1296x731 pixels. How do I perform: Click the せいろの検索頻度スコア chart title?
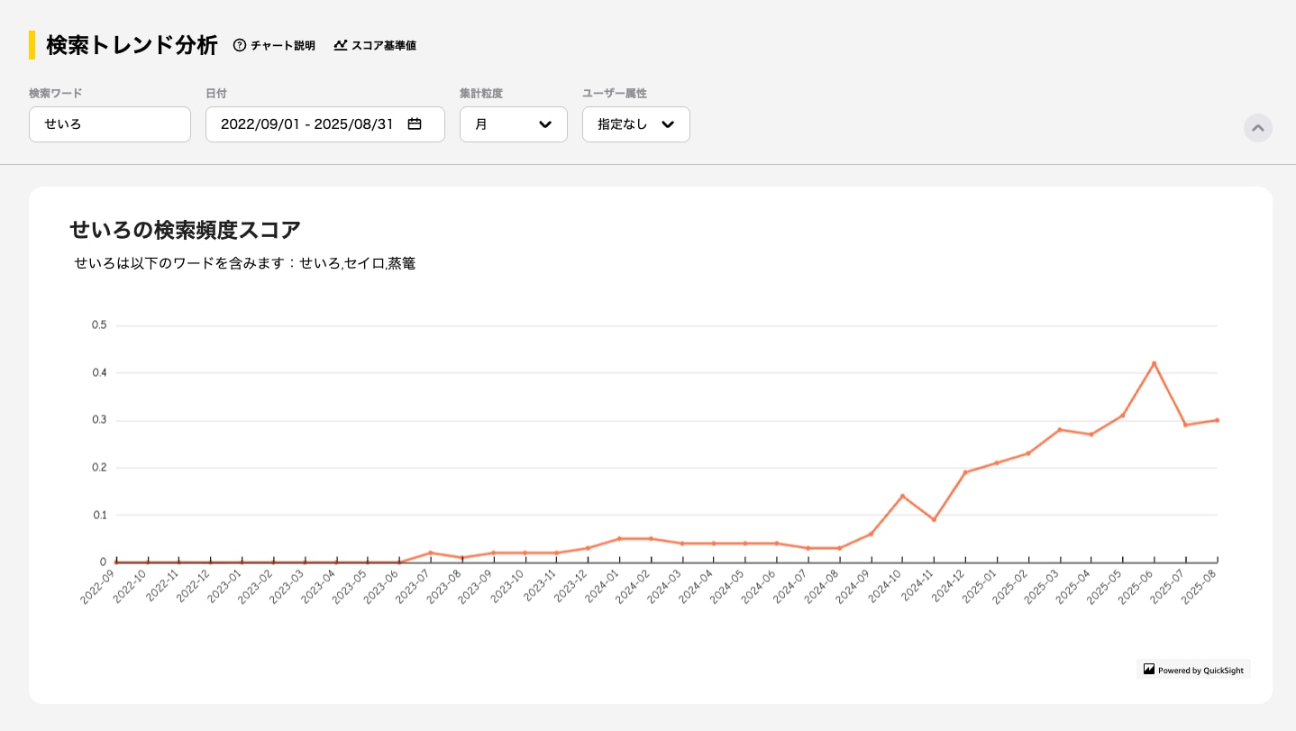pyautogui.click(x=186, y=230)
